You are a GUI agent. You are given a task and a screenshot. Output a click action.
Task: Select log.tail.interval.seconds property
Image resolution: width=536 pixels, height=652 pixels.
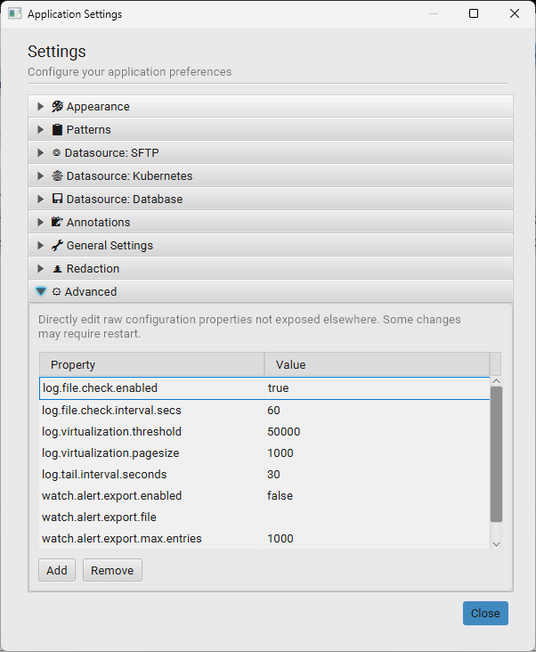point(104,475)
